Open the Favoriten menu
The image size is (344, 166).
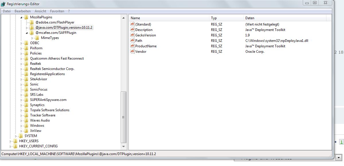(x=57, y=11)
